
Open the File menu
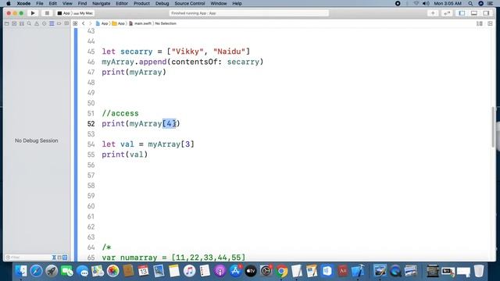40,3
